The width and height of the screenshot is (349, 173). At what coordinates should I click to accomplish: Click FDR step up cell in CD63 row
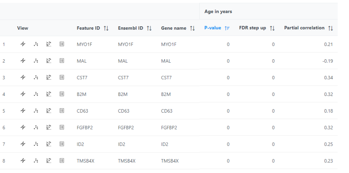pyautogui.click(x=273, y=111)
